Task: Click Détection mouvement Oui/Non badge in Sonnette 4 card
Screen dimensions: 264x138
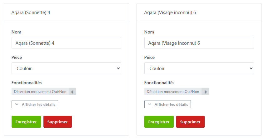Action: 40,92
